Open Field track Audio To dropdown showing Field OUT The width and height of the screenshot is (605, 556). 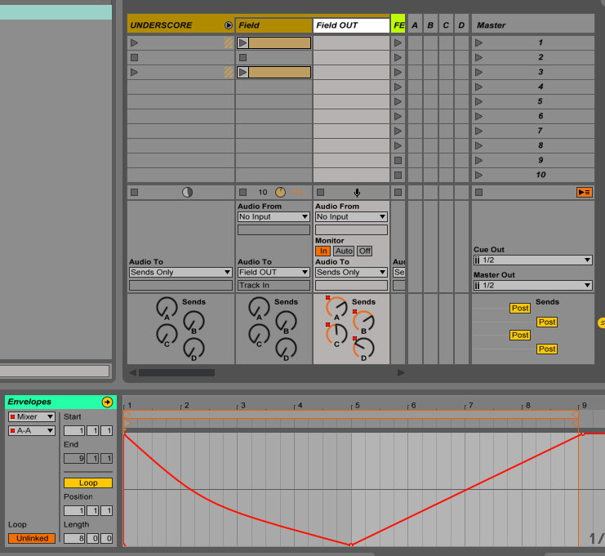click(274, 272)
